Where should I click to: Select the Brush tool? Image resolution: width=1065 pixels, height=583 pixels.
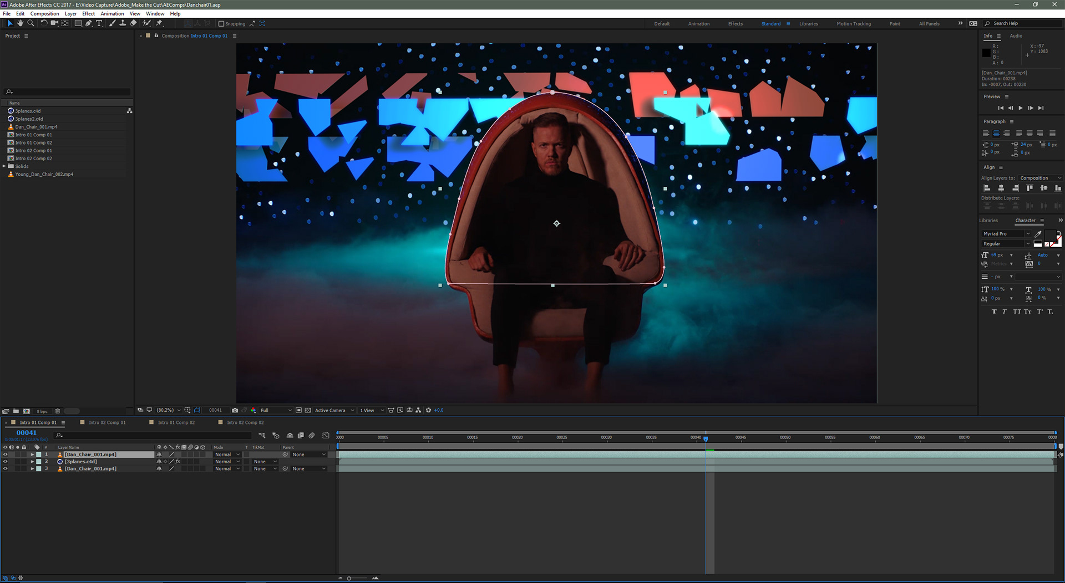pyautogui.click(x=113, y=23)
